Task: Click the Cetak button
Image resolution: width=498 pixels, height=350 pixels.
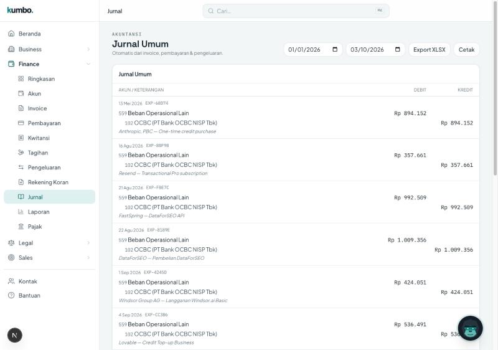Action: tap(466, 49)
